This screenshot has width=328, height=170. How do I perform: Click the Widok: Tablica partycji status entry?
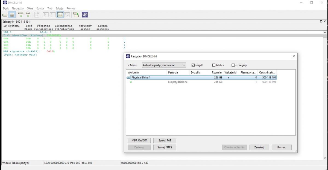pos(16,163)
